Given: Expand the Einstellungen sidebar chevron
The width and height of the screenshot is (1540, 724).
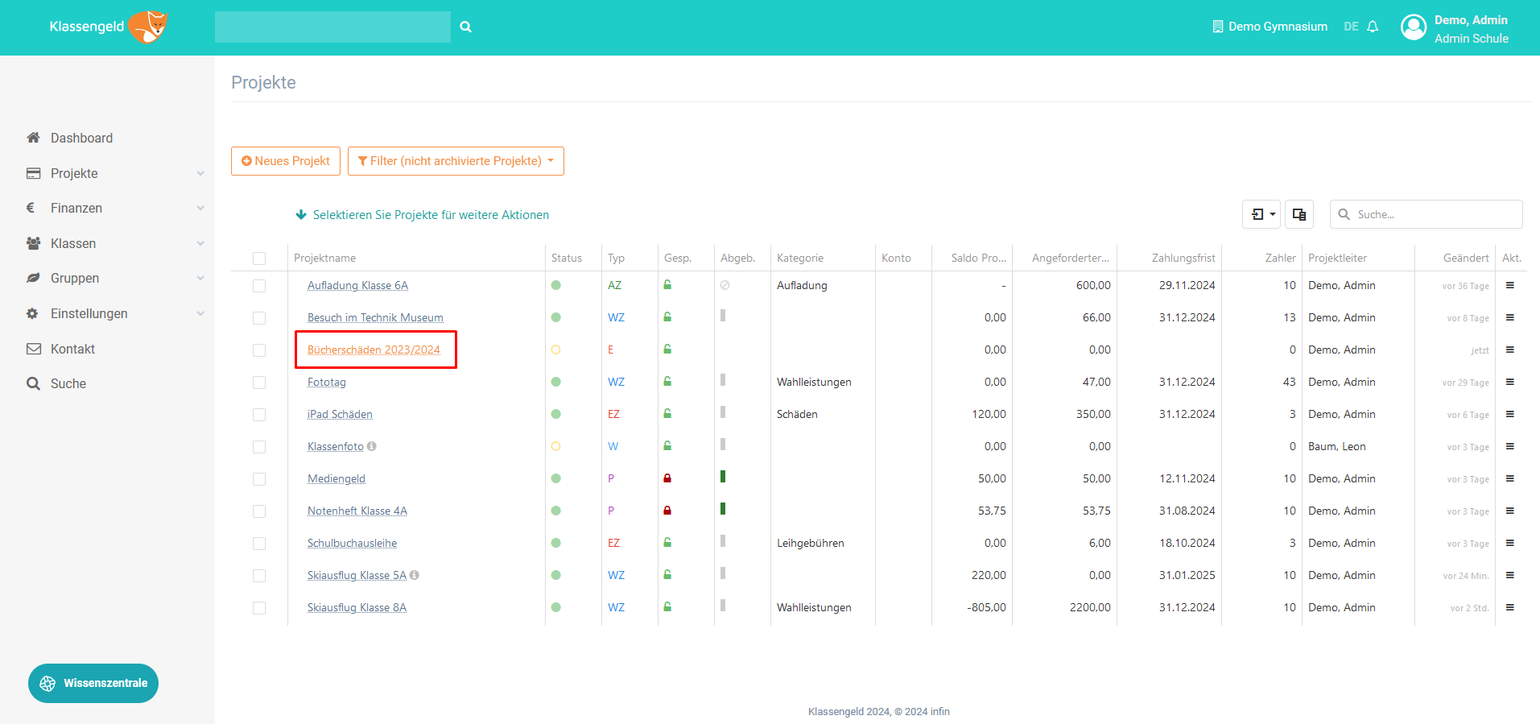Looking at the screenshot, I should pyautogui.click(x=200, y=313).
